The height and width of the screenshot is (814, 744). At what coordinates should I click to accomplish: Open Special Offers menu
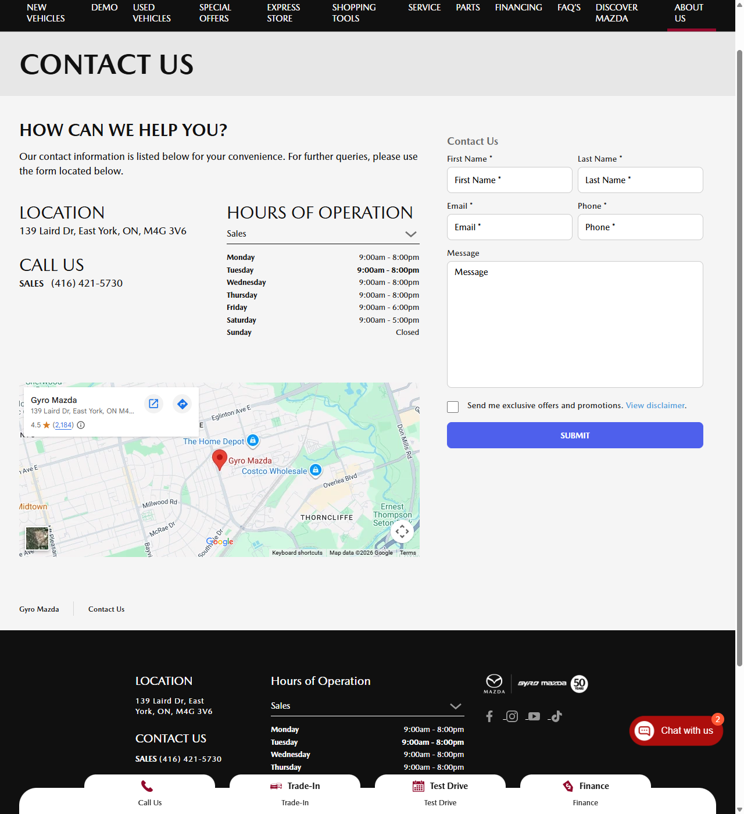click(x=215, y=13)
